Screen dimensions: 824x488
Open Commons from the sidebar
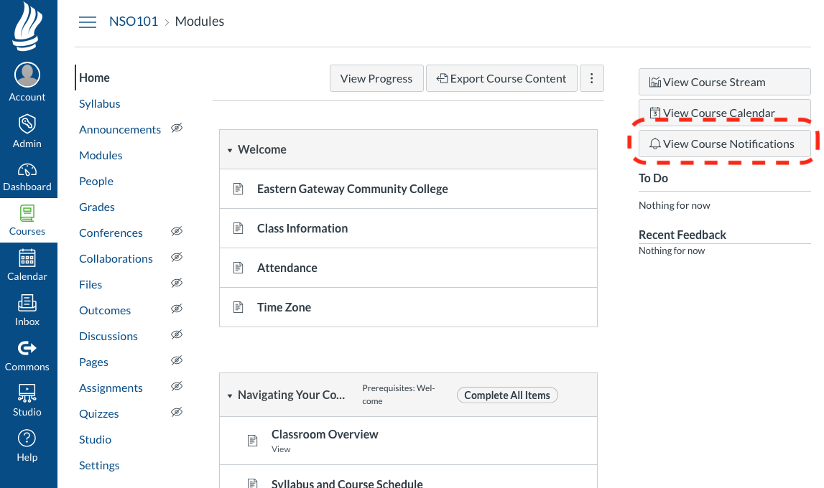(x=27, y=349)
